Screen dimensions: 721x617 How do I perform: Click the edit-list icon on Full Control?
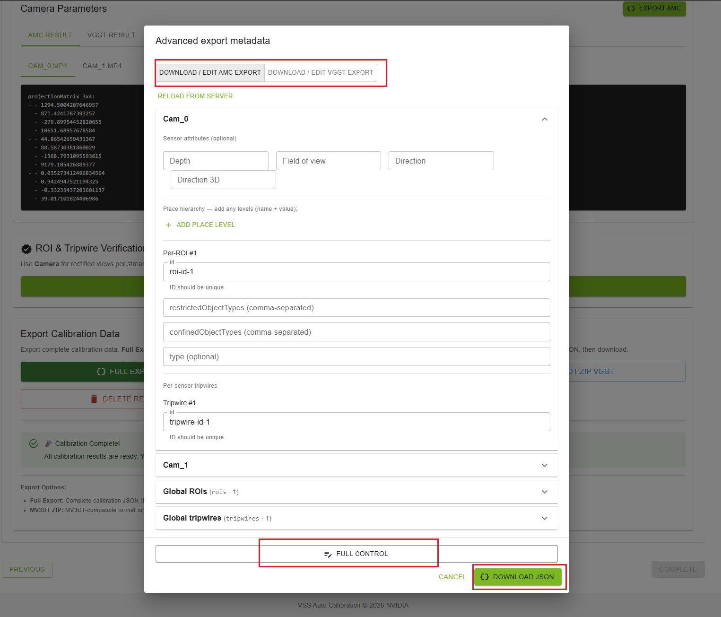pyautogui.click(x=328, y=554)
